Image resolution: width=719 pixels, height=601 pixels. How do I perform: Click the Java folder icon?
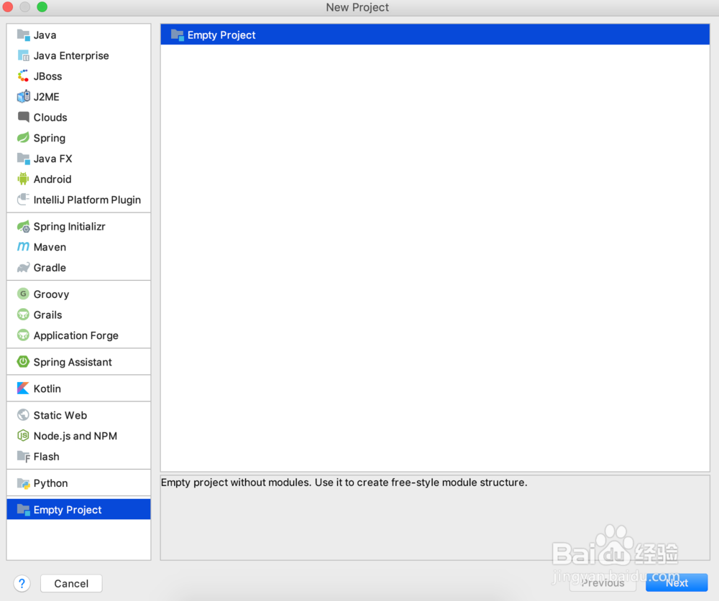pos(24,34)
